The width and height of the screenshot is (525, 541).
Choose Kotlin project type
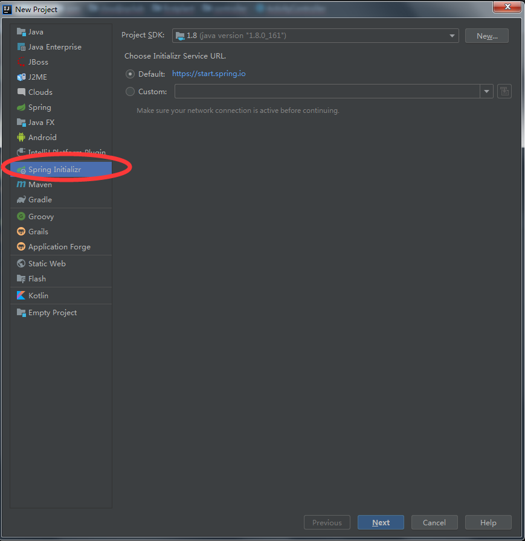click(x=61, y=296)
